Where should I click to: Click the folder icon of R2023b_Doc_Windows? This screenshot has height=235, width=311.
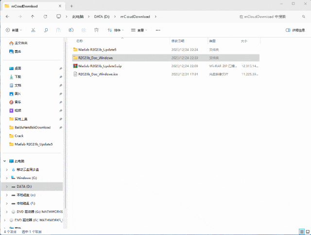[75, 58]
